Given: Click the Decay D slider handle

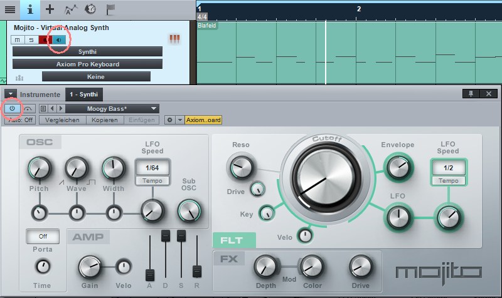Looking at the screenshot, I should [166, 236].
